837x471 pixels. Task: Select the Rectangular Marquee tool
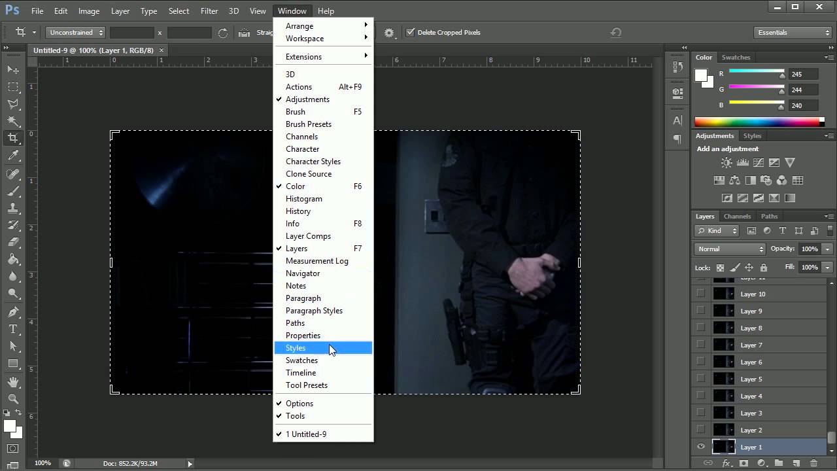13,86
